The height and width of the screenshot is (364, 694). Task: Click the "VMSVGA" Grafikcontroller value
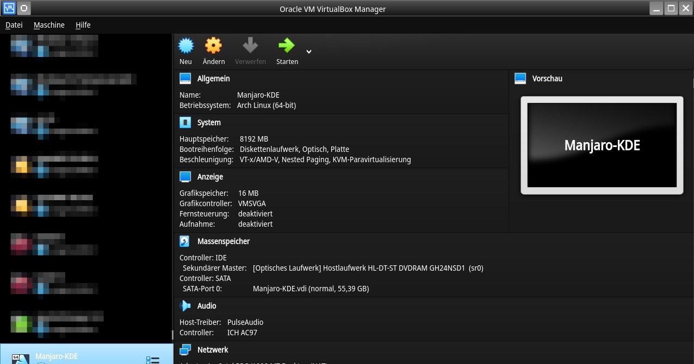pyautogui.click(x=252, y=203)
